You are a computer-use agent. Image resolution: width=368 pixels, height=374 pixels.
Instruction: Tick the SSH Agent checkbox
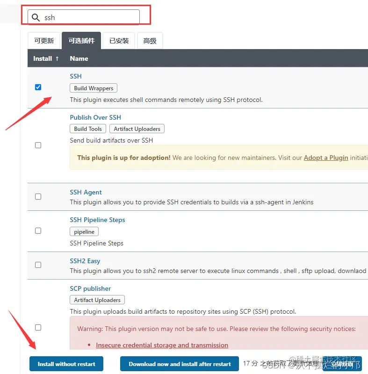pos(38,196)
